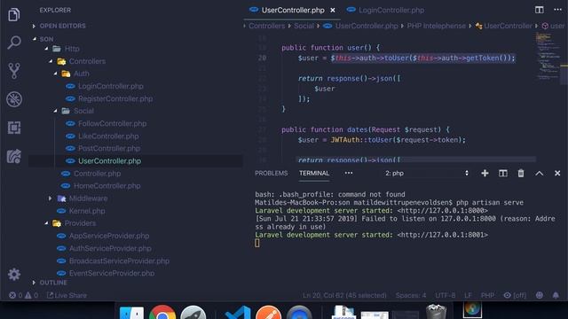Click the terminal link http://127.0.0.1:8001
Viewport: 568px width, 319px height.
442,235
